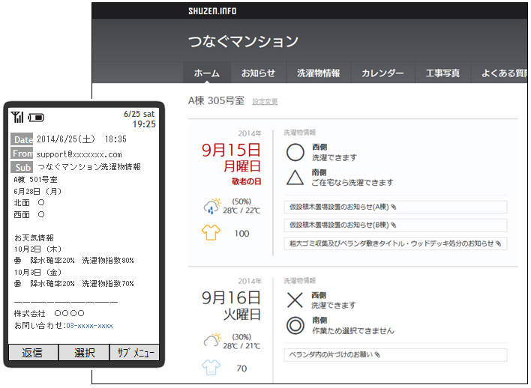
Task: Open the ベランダ内の片づけのお願い notice
Action: tap(334, 354)
